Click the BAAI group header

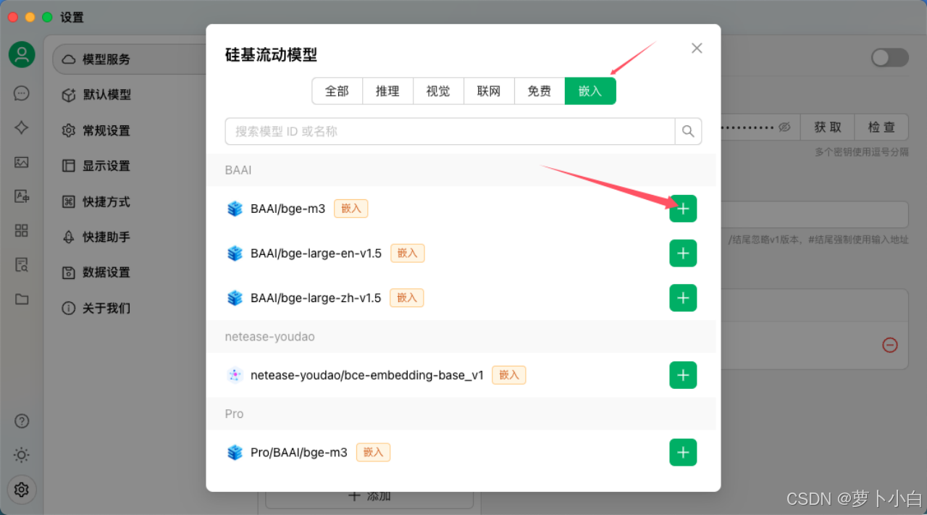click(x=461, y=169)
